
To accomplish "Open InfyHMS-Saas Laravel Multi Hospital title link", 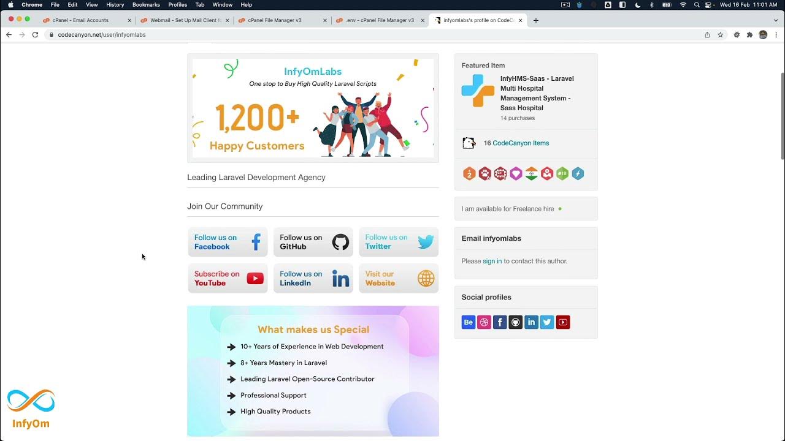I will click(x=537, y=93).
